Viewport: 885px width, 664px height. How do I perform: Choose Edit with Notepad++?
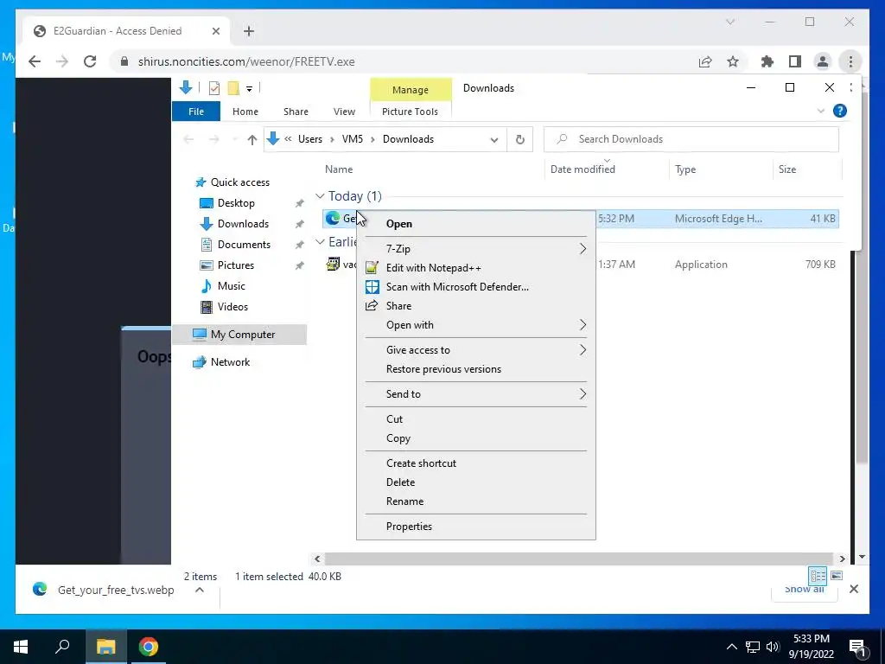pos(476,268)
